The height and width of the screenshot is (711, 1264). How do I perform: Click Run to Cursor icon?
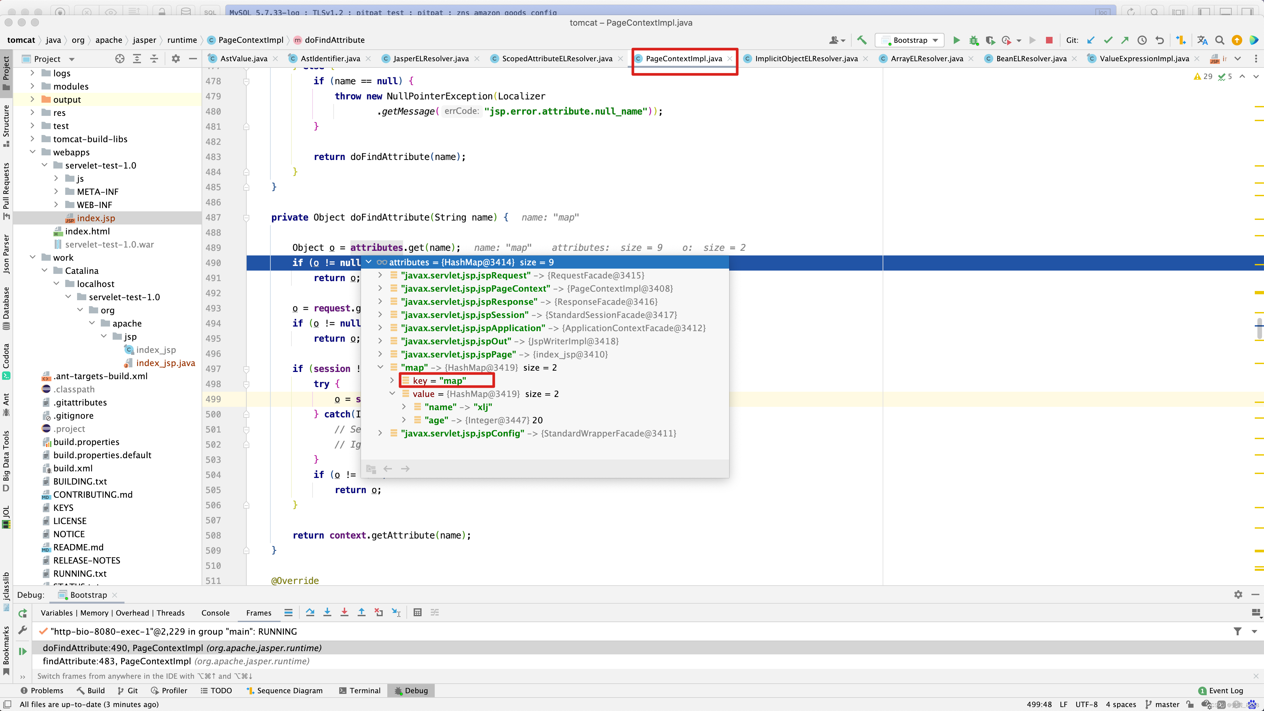tap(396, 612)
